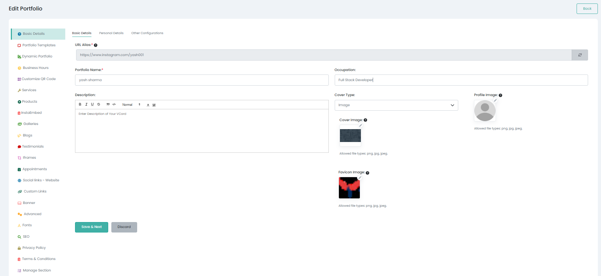Screen dimensions: 601x276
Task: Edit favicon image with pencil icon
Action: [x=359, y=178]
